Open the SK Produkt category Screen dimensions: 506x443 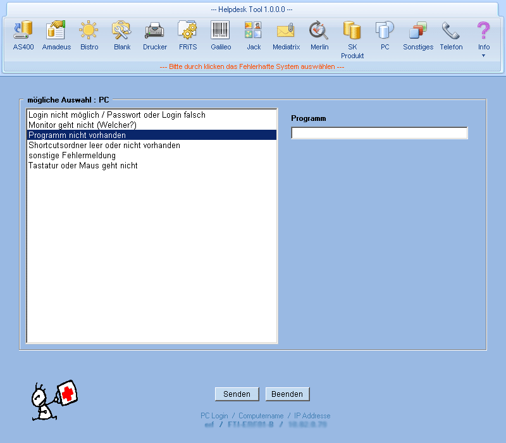352,31
